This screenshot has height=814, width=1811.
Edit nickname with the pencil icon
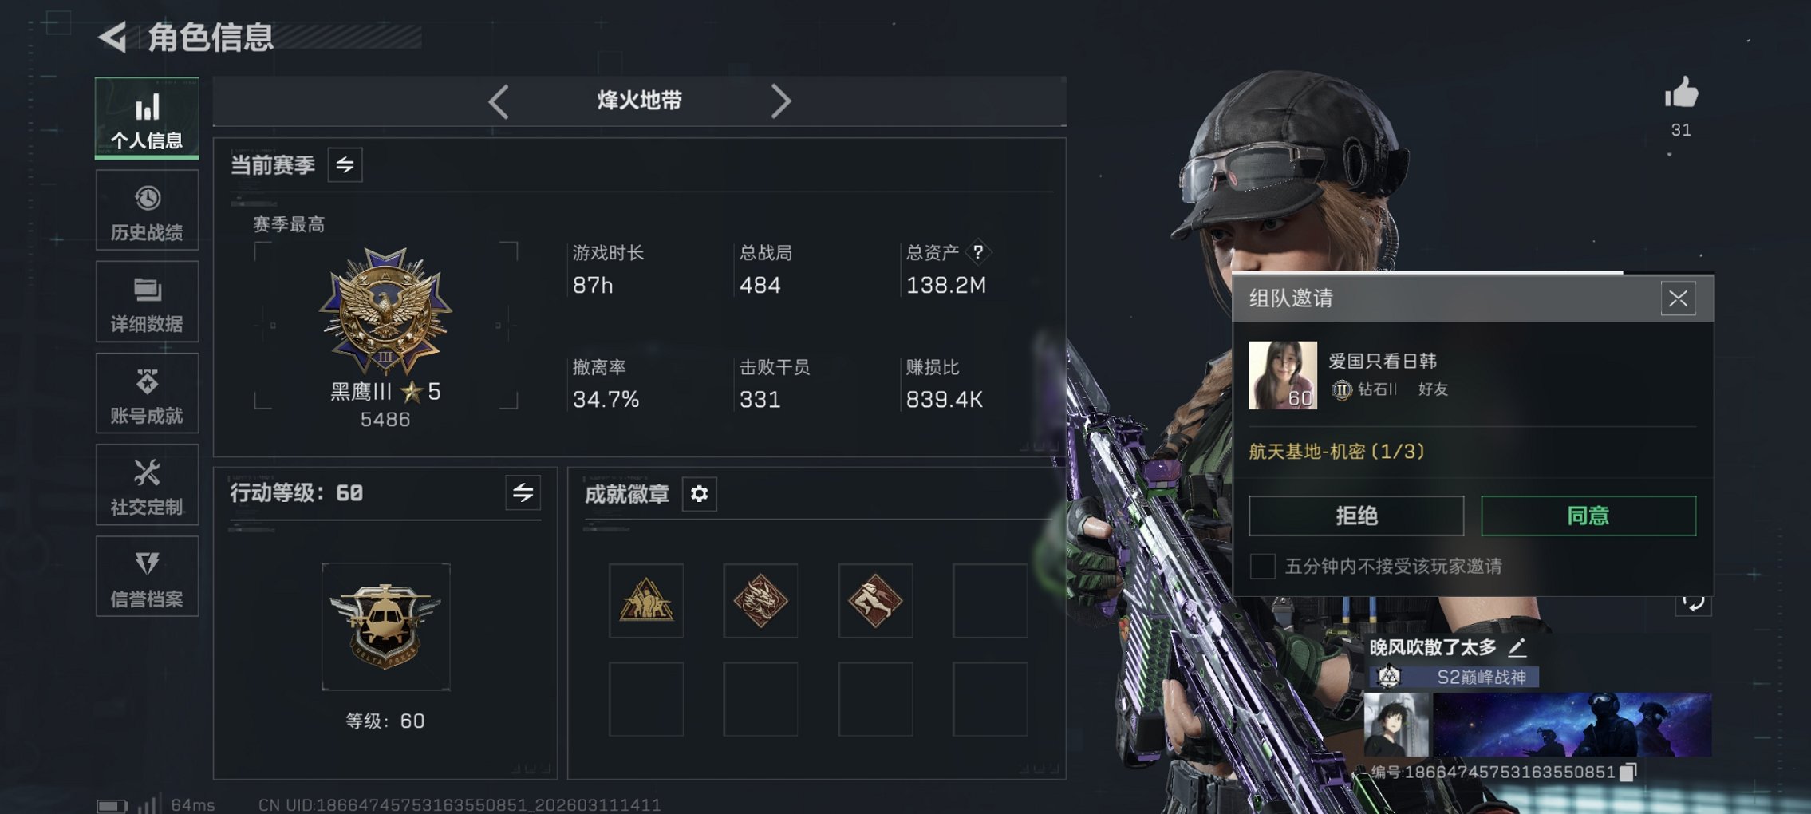[x=1517, y=647]
